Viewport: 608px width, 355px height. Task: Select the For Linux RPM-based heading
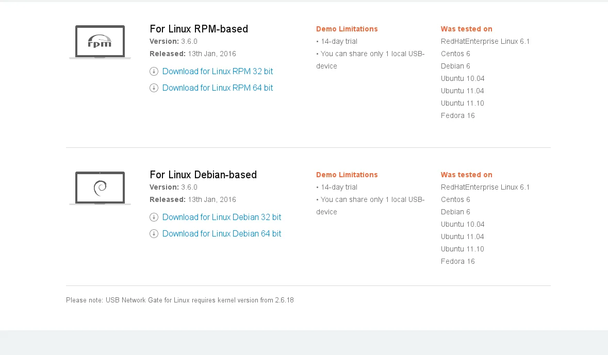coord(199,29)
